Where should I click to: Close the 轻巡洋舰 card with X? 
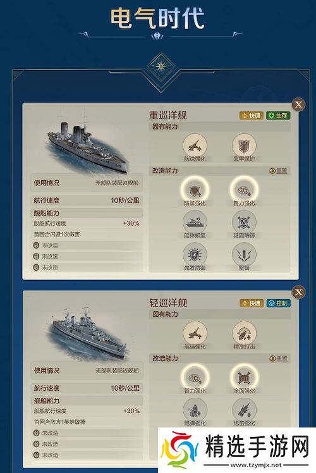(x=298, y=292)
